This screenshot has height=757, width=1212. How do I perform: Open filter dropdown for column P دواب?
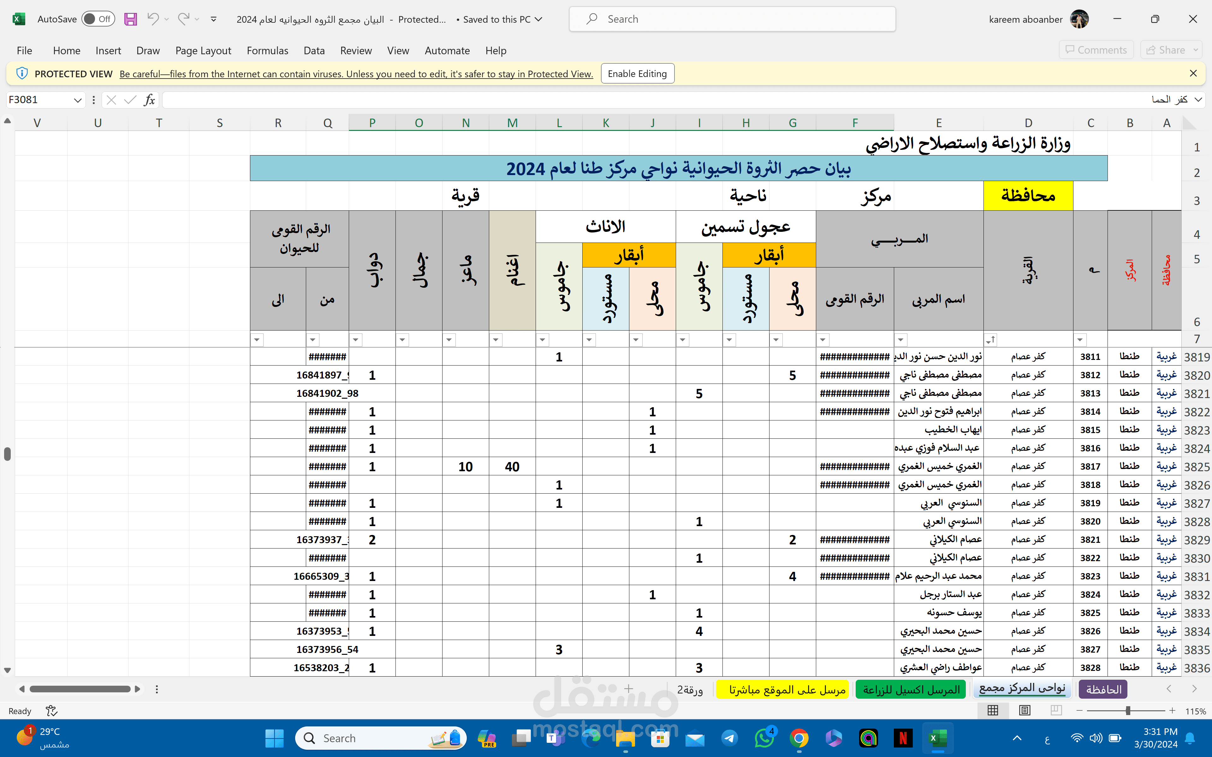pos(355,340)
